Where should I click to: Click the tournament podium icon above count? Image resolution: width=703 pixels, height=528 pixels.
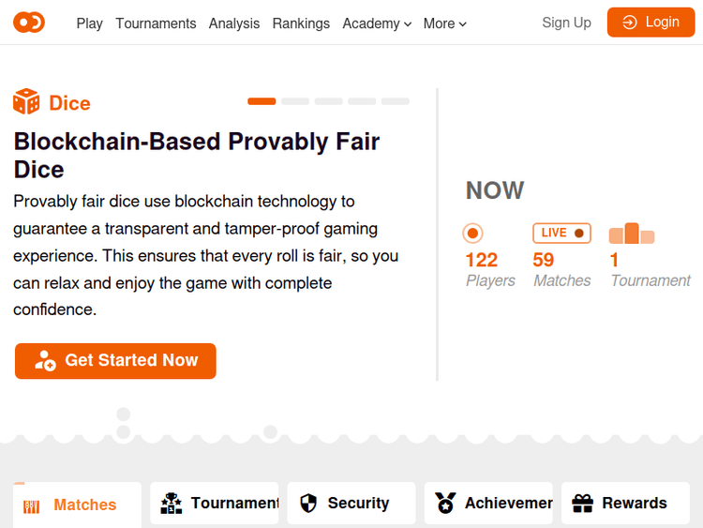coord(632,234)
